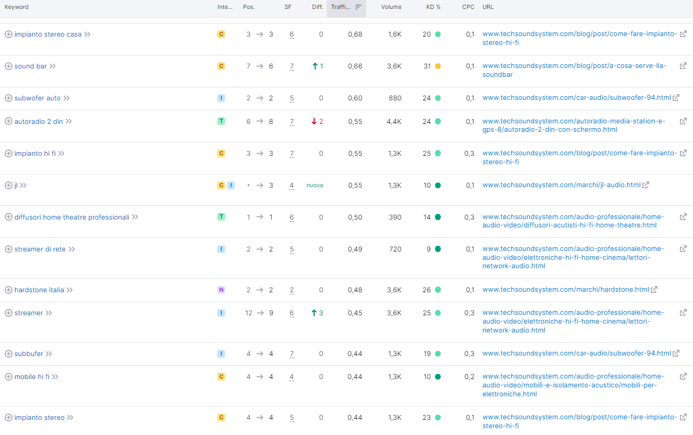The width and height of the screenshot is (693, 435).
Task: Expand double-chevron next to keyword 'jl'
Action: coord(23,185)
